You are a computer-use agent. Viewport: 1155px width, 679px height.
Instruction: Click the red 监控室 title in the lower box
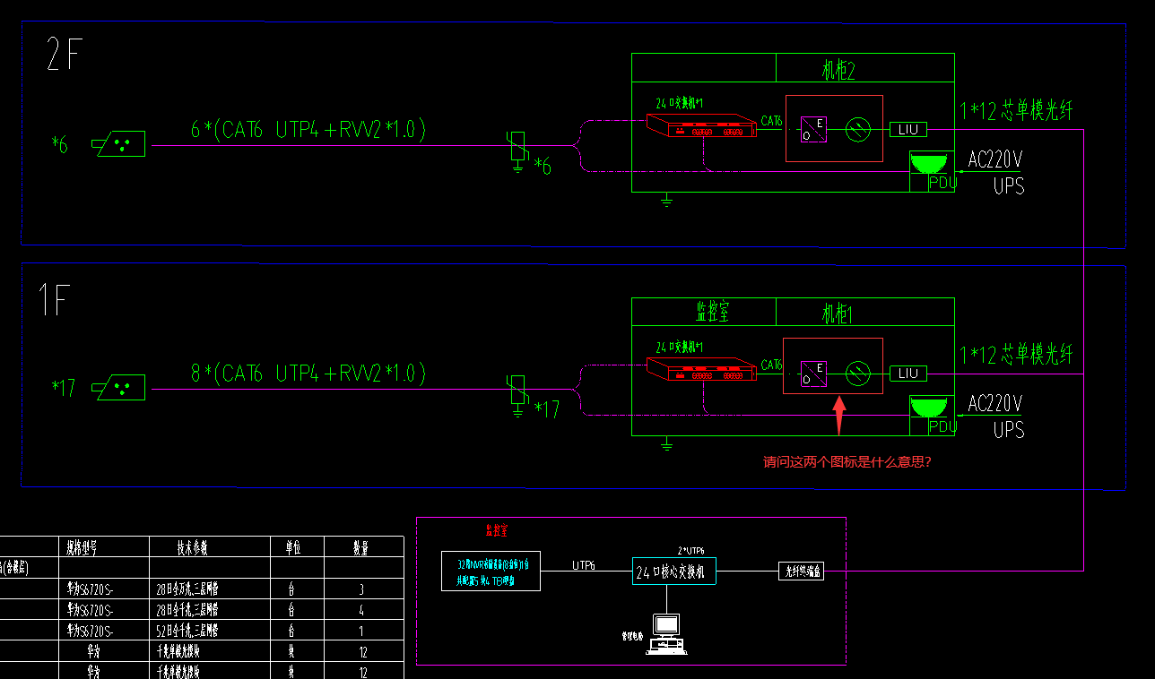click(x=497, y=531)
